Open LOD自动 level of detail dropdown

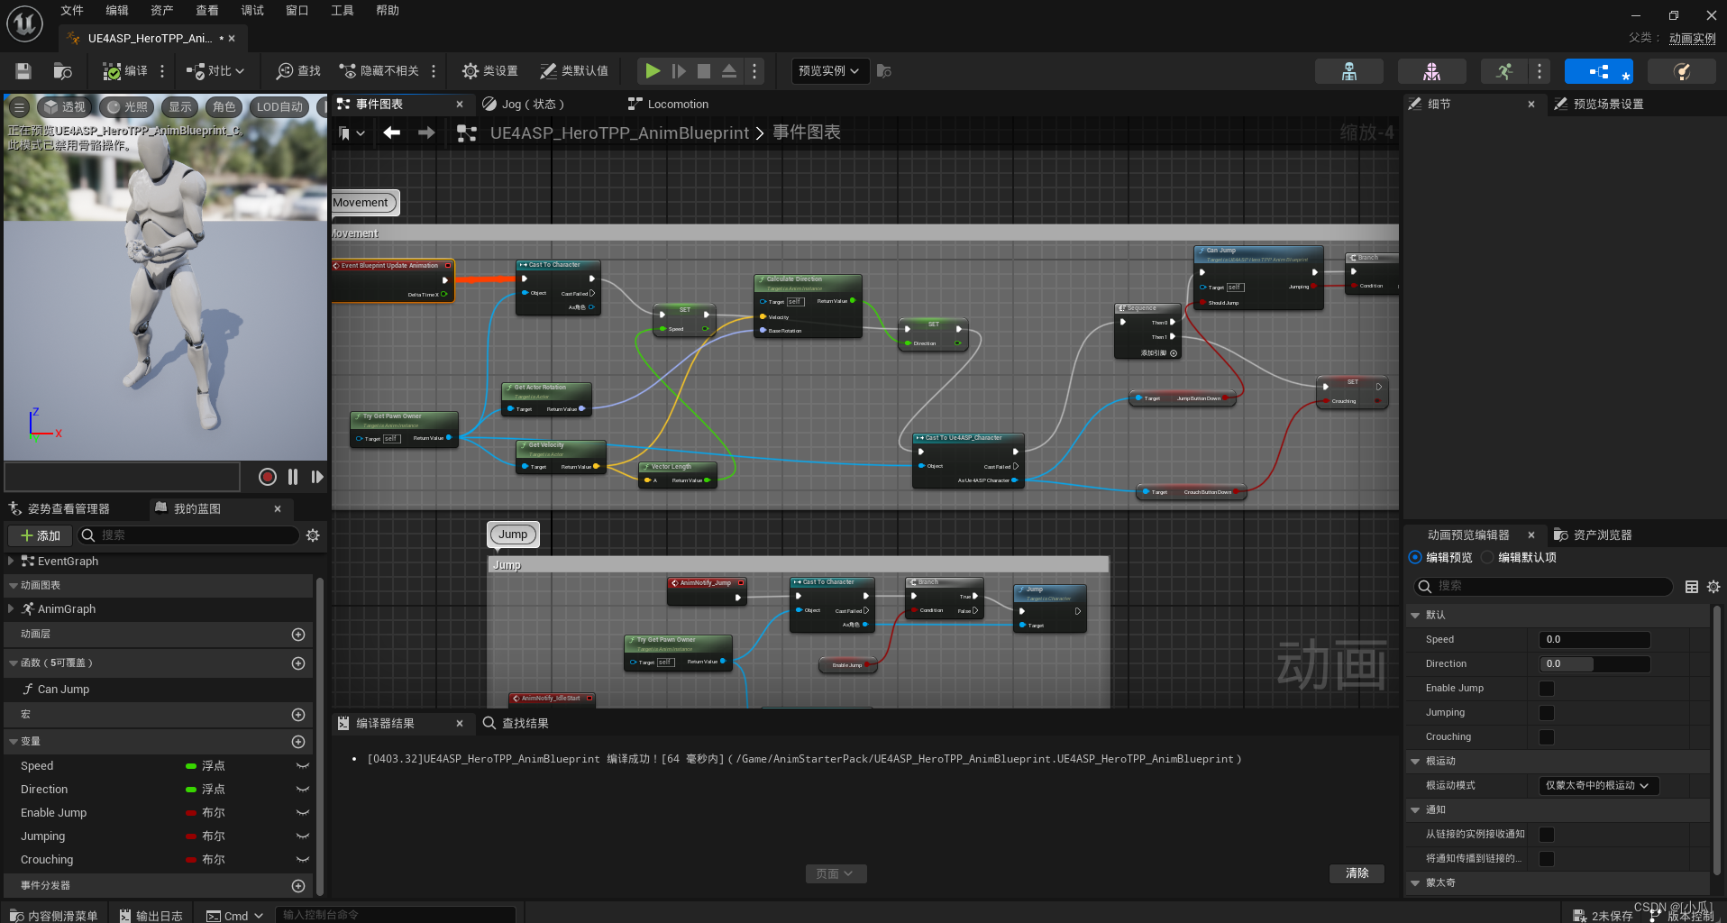pyautogui.click(x=280, y=107)
